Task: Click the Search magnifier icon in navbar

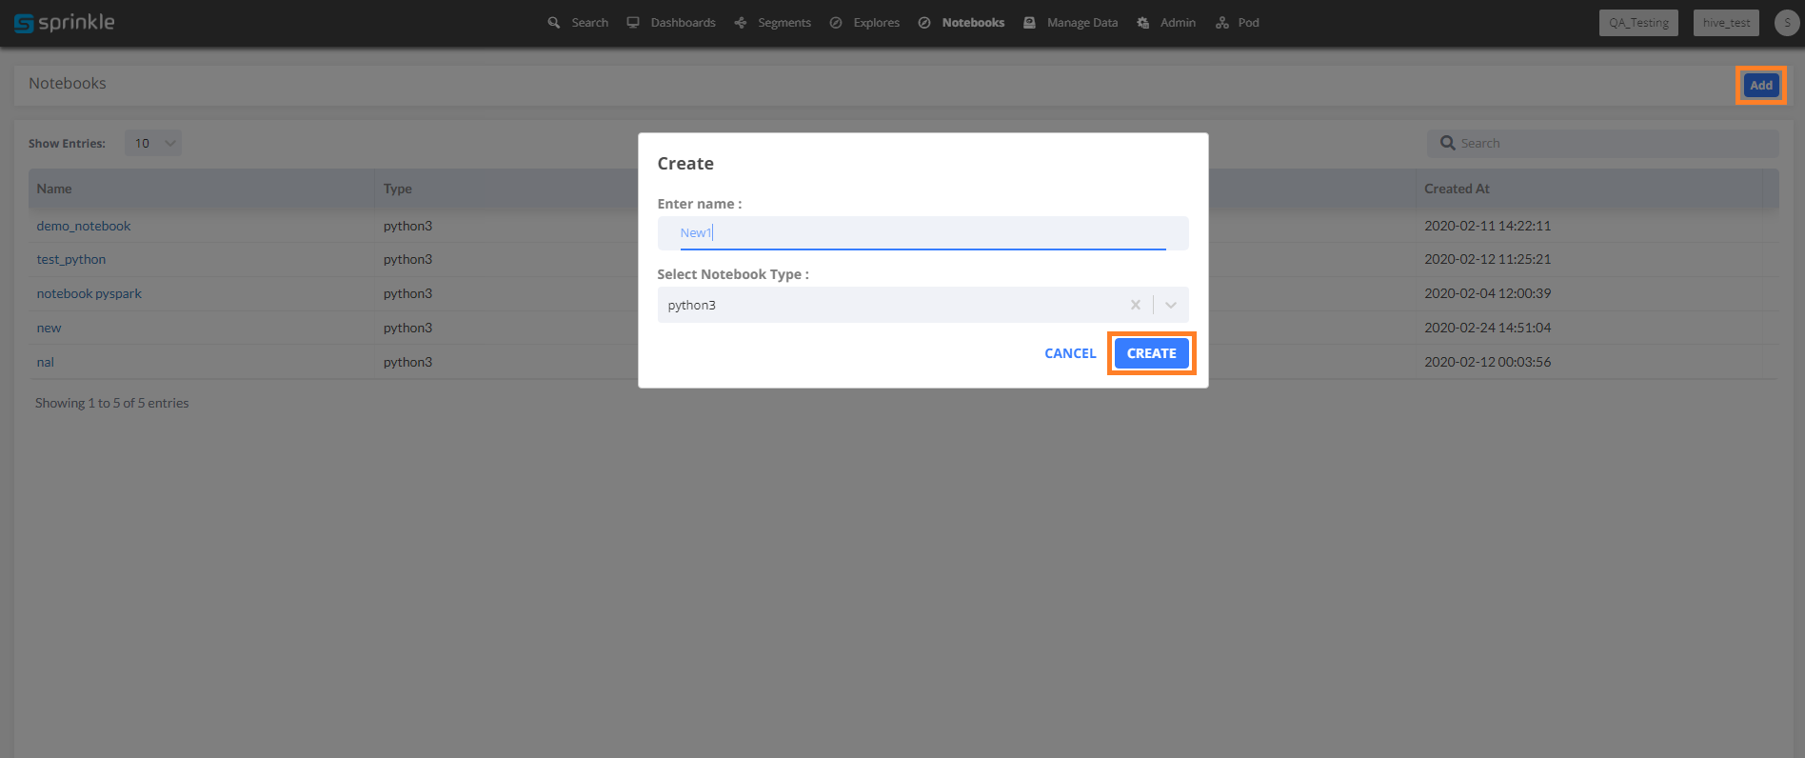Action: pyautogui.click(x=554, y=23)
